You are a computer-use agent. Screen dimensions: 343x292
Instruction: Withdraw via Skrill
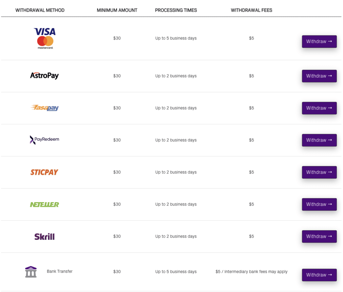pyautogui.click(x=319, y=236)
